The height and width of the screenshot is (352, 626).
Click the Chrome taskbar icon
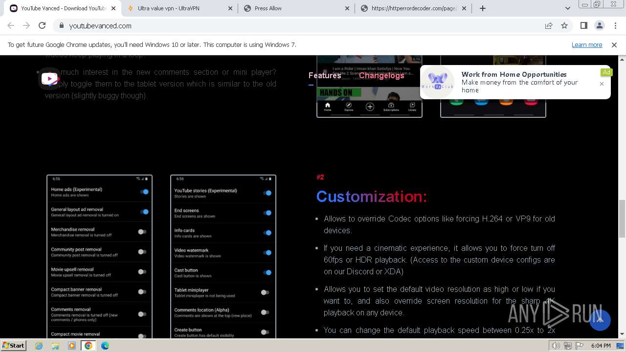88,346
